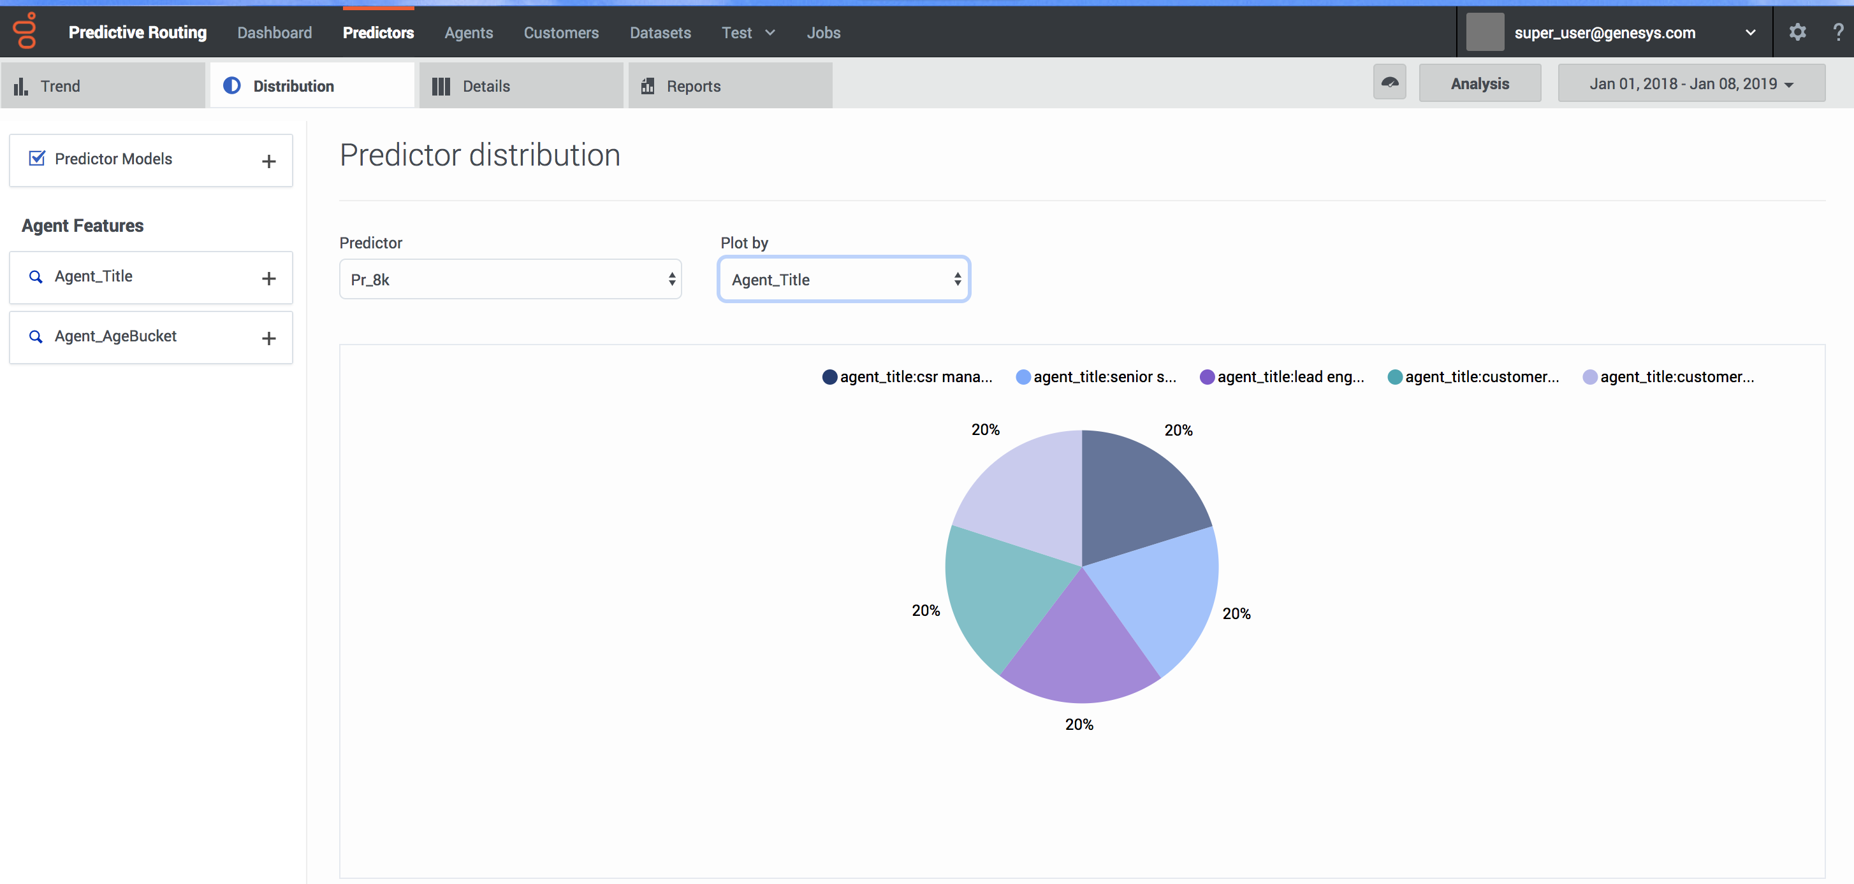This screenshot has width=1854, height=884.
Task: Switch to the Distribution tab
Action: (312, 85)
